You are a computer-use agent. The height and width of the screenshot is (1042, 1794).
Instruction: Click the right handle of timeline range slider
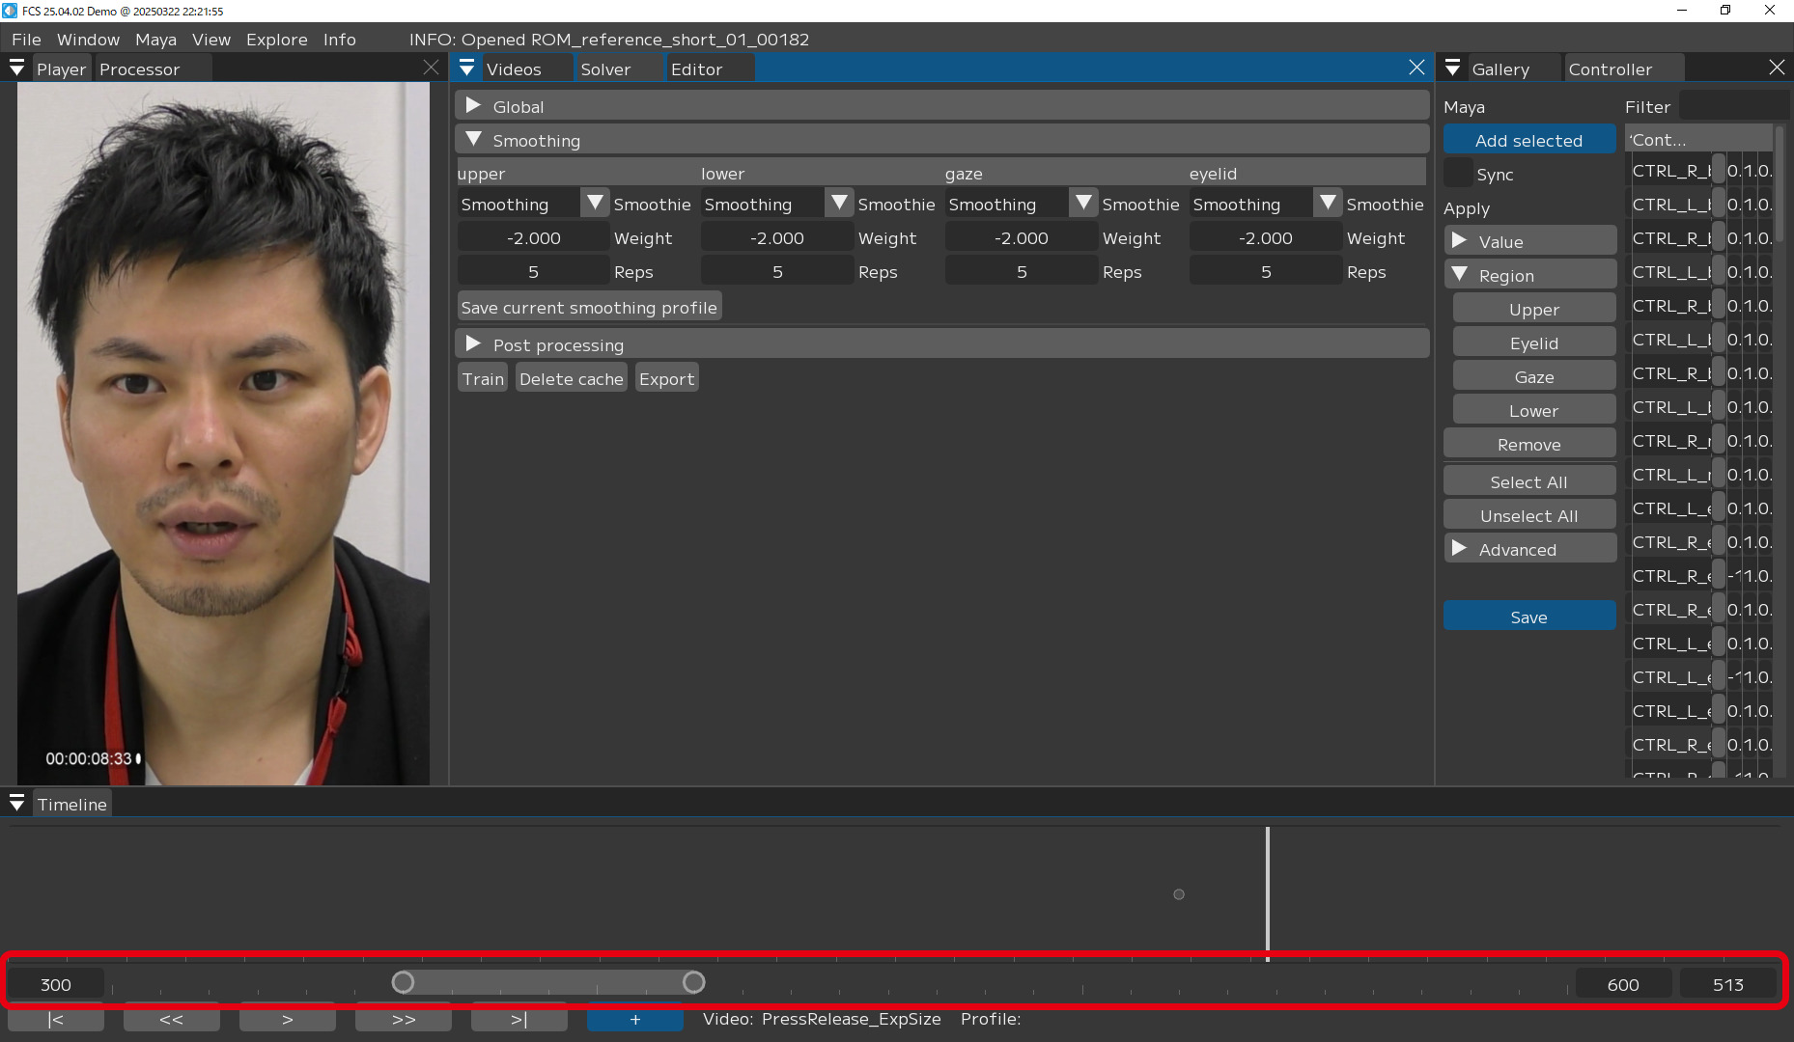tap(693, 982)
